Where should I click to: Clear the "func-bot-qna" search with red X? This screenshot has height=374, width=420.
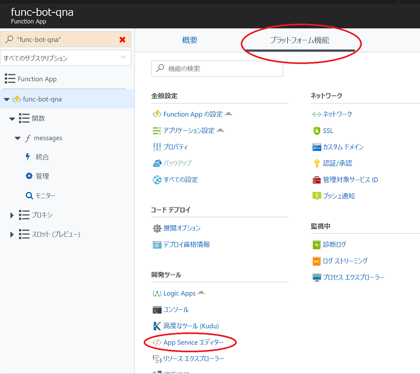pos(122,40)
